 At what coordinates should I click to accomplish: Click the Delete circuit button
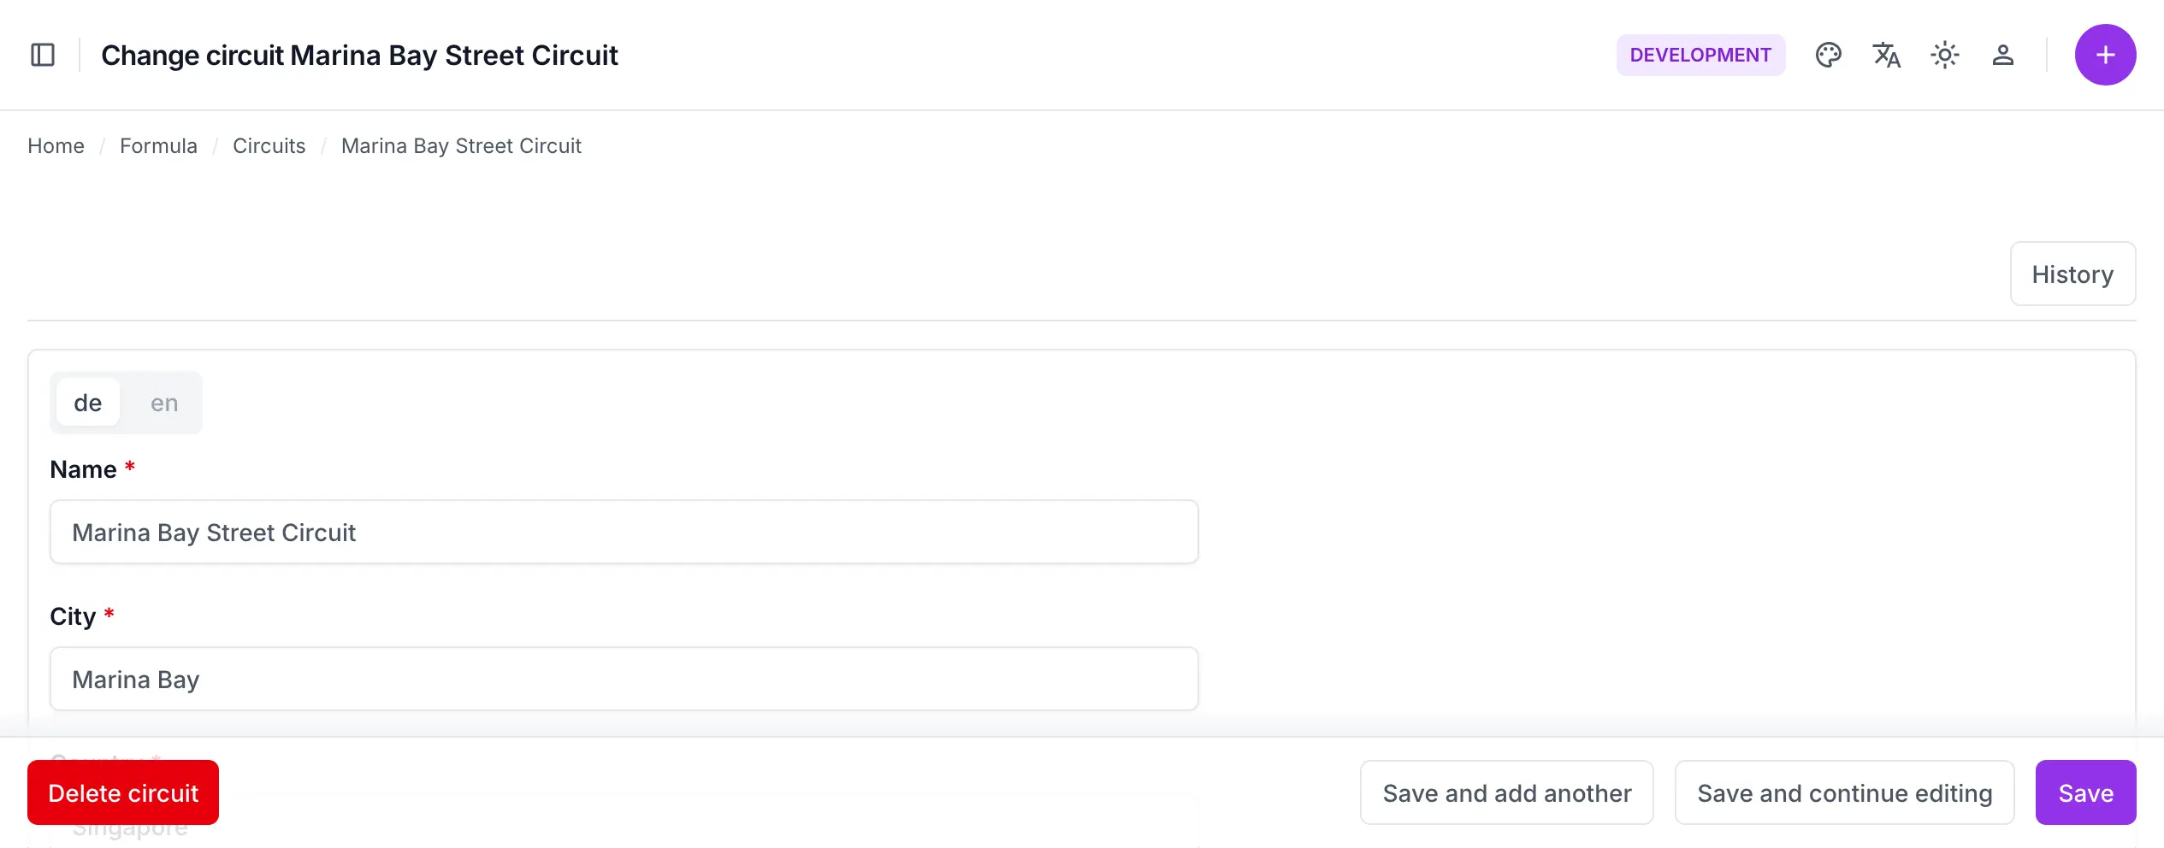pyautogui.click(x=123, y=792)
